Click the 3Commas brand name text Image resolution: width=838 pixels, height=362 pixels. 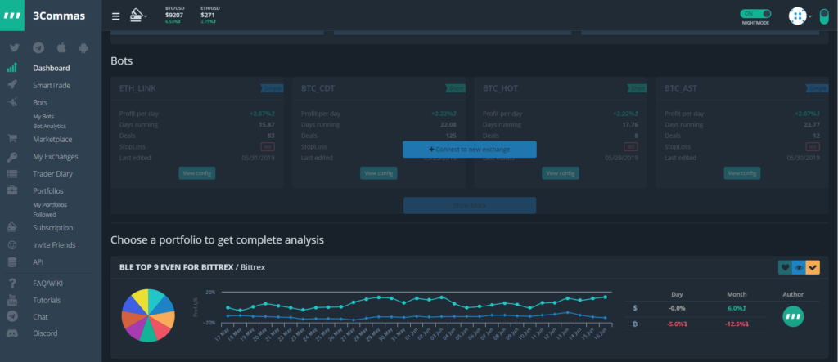[x=59, y=16]
